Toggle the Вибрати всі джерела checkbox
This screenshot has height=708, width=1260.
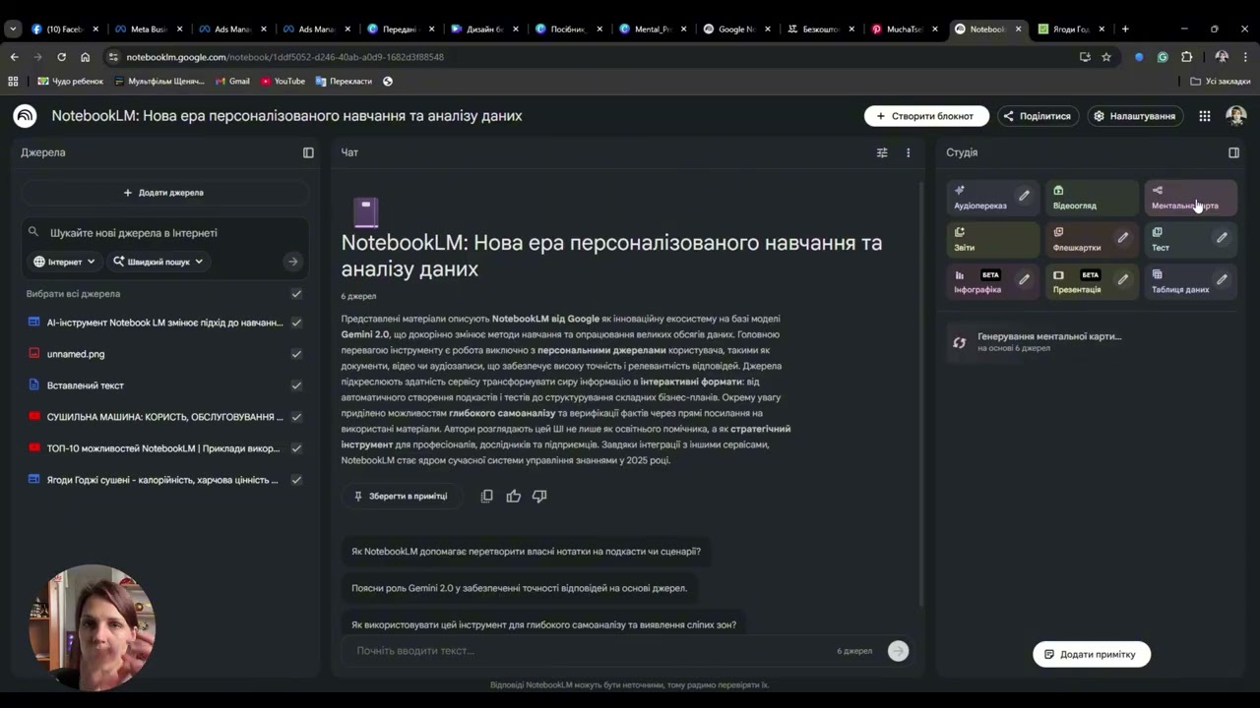(x=296, y=294)
